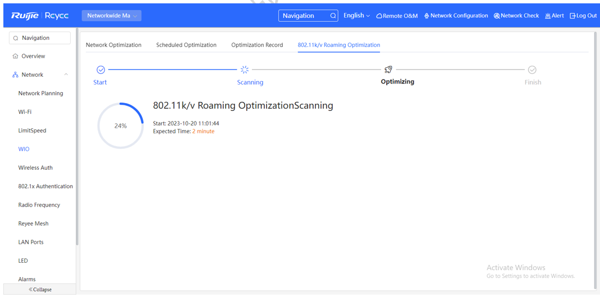Screen dimensions: 600x298
Task: Open Network Configuration settings
Action: [x=456, y=16]
